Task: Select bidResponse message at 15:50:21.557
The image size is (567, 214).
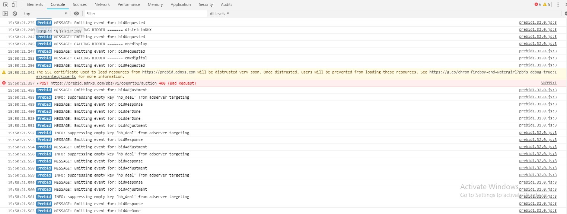Action: click(x=98, y=161)
